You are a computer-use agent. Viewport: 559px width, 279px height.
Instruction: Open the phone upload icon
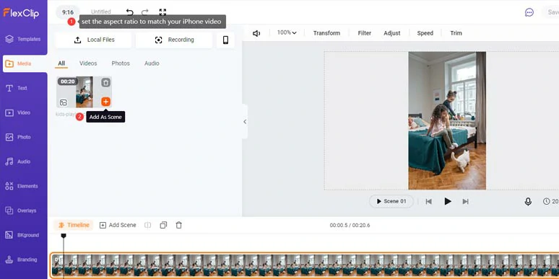pos(225,40)
